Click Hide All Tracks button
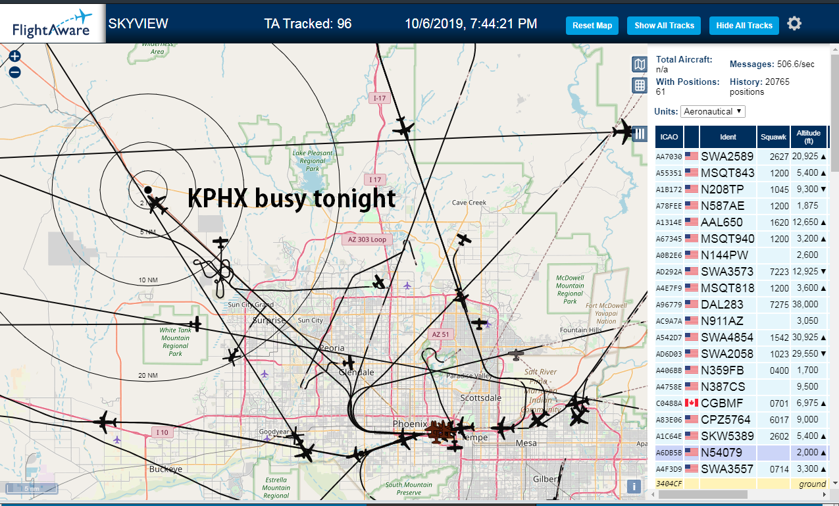 [744, 26]
